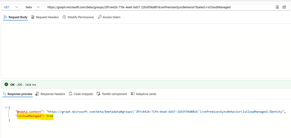Open the beta version dropdown
Viewport: 291px width, 138px height.
coord(33,7)
